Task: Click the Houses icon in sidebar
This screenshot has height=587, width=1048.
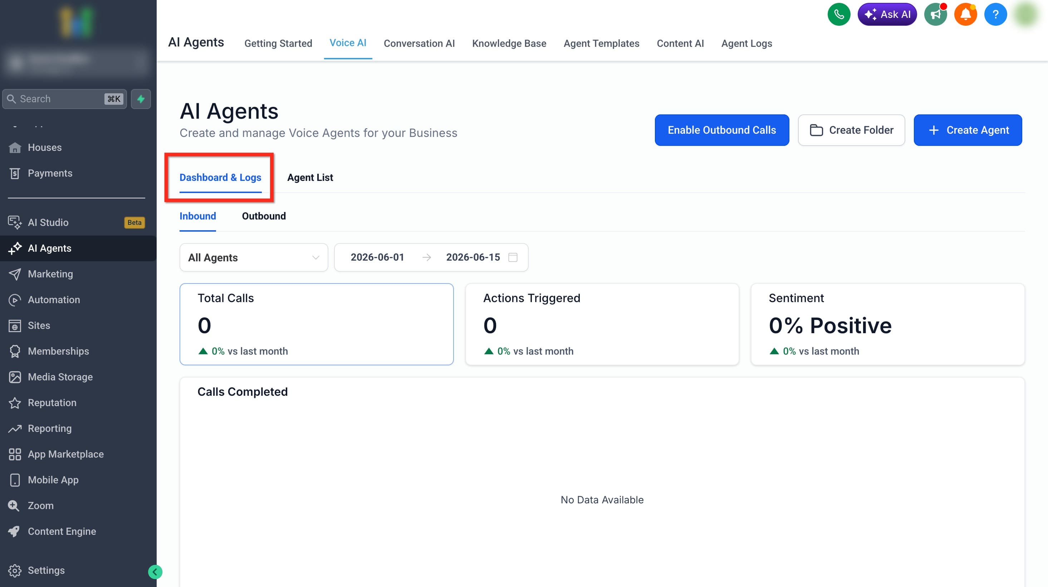Action: (x=15, y=148)
